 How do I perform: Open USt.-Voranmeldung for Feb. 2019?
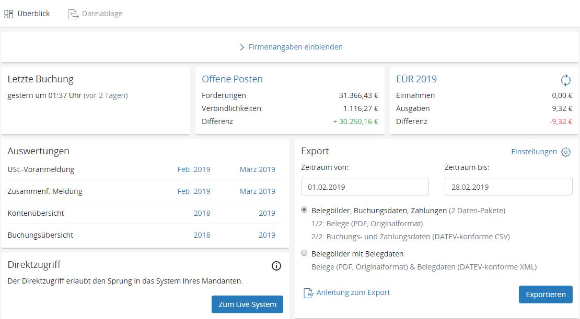(194, 169)
